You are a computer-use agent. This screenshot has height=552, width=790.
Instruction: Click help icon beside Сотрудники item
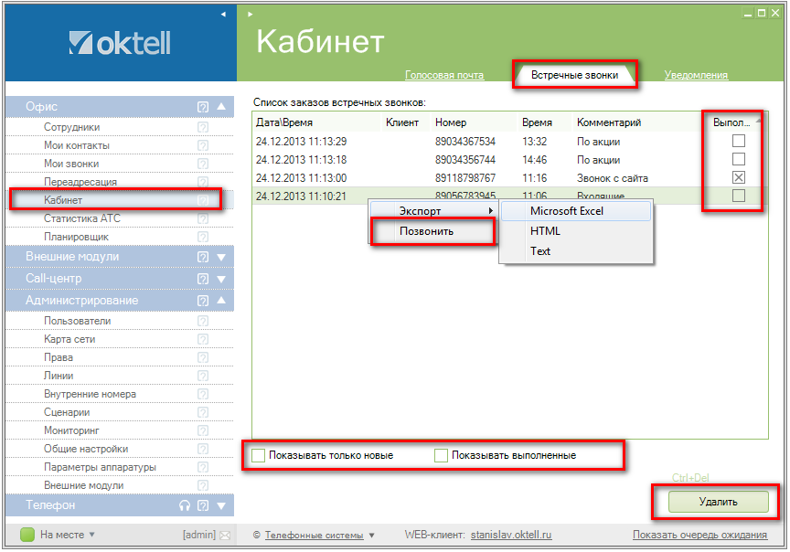(x=203, y=127)
